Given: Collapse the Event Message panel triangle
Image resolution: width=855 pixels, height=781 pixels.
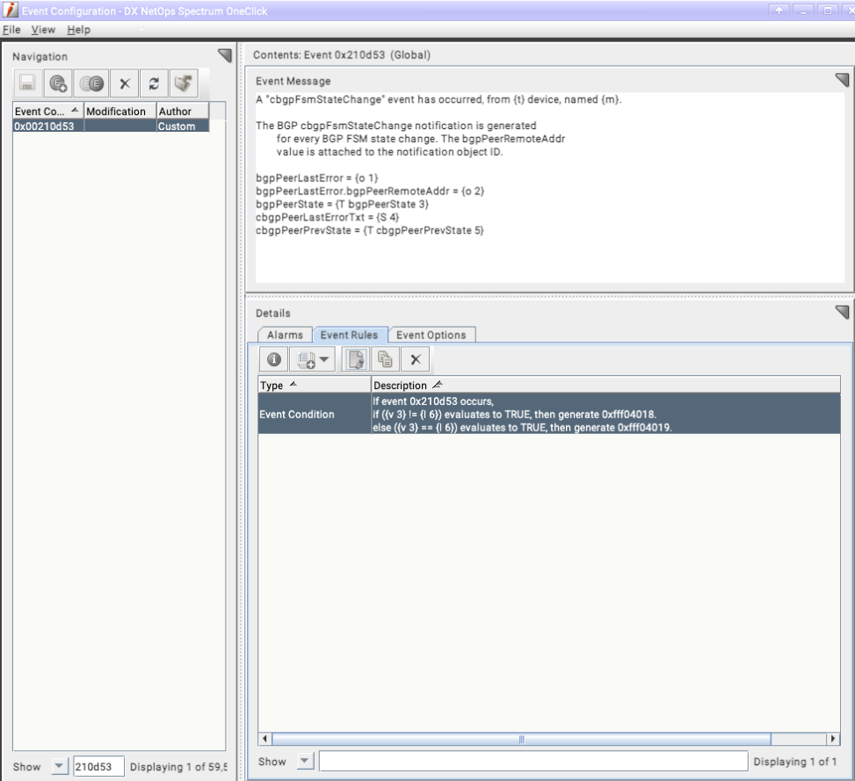Looking at the screenshot, I should pos(842,80).
